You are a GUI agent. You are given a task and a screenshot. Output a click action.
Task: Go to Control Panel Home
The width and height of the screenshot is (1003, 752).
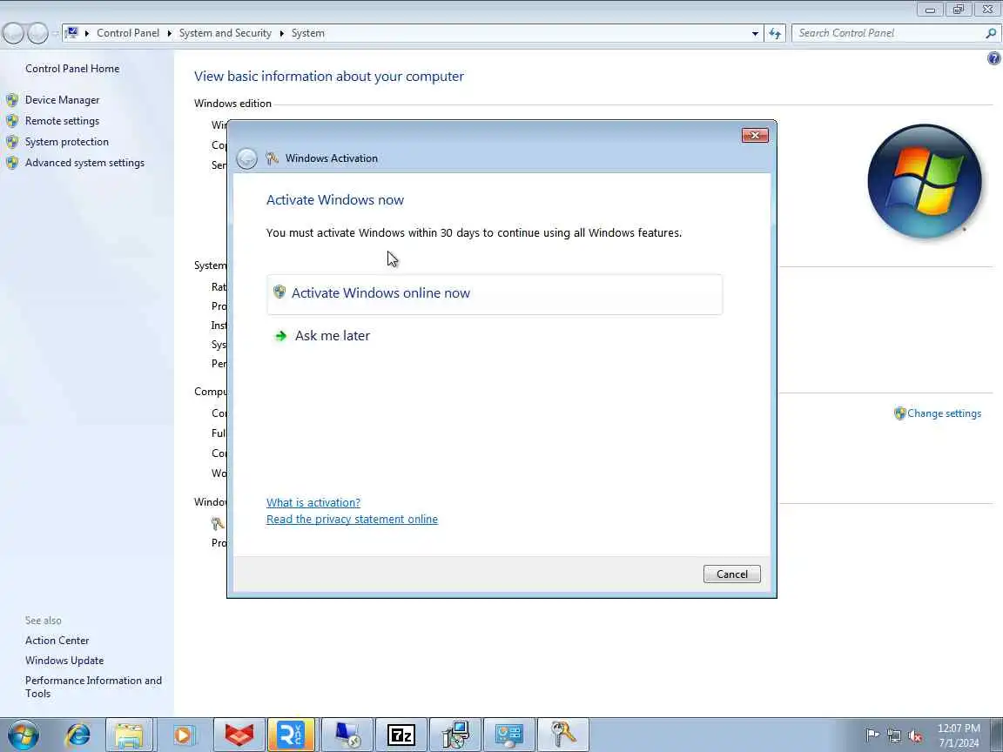coord(72,69)
